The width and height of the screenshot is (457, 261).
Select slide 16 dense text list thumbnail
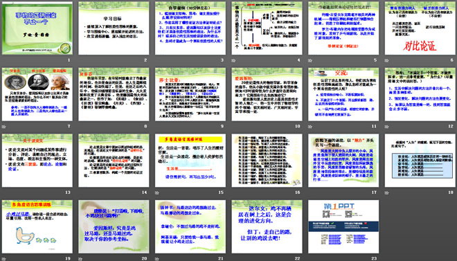pyautogui.click(x=267, y=161)
